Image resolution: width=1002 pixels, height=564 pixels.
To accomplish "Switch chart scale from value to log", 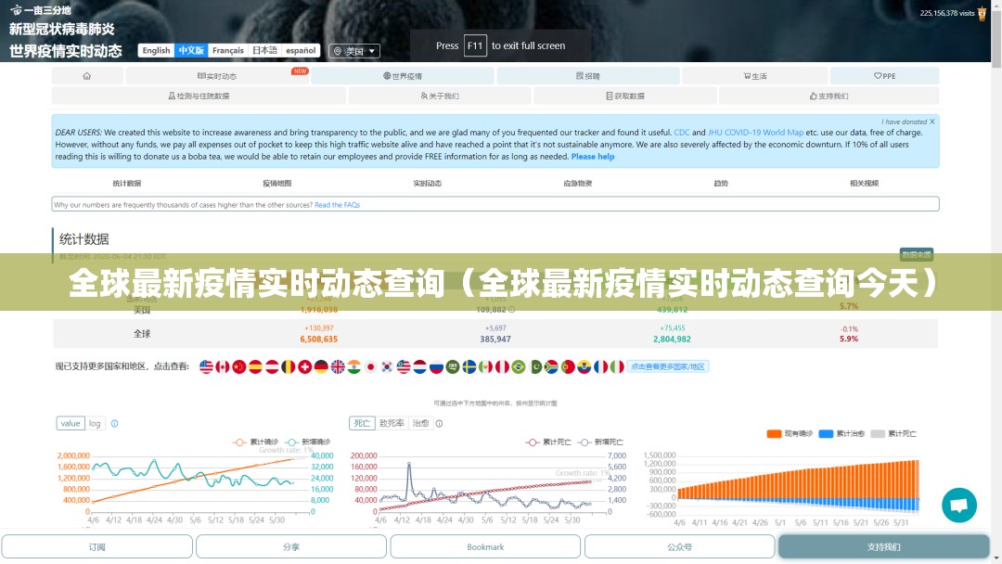I will coord(95,423).
